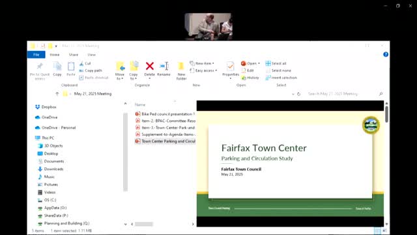The image size is (417, 235).
Task: Open the Open button dropdown arrow
Action: [259, 63]
